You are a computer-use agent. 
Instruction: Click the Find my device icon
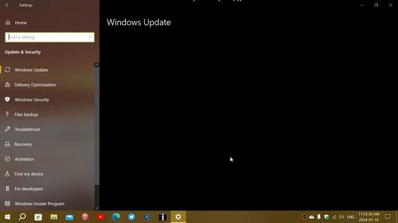tap(7, 173)
